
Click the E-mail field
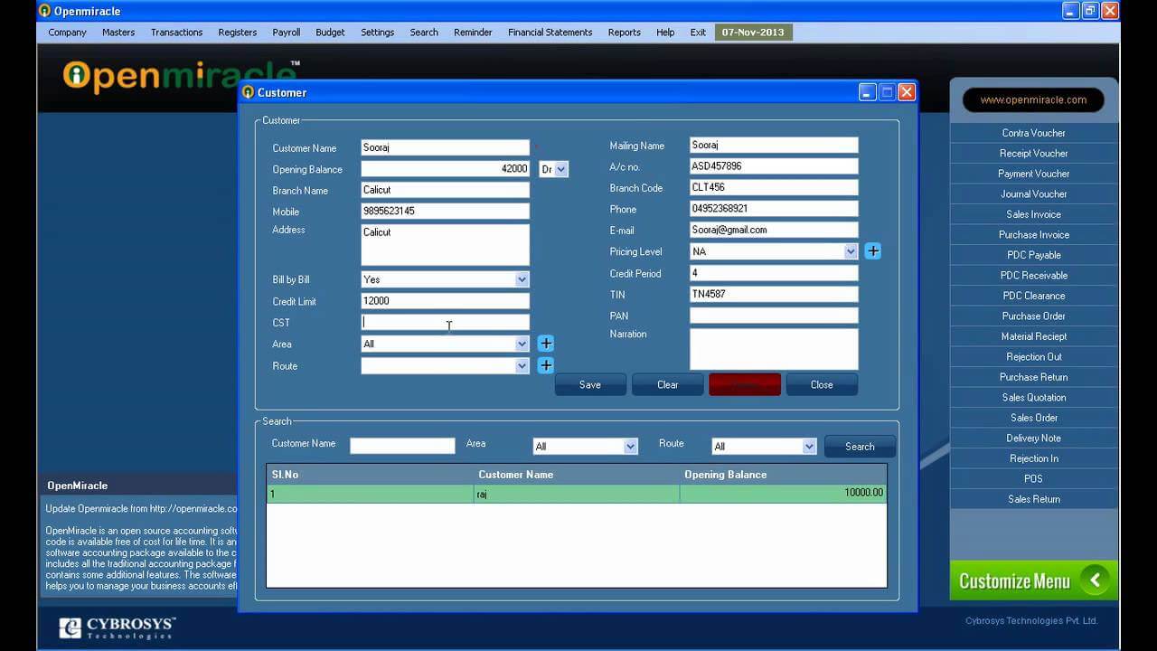774,231
